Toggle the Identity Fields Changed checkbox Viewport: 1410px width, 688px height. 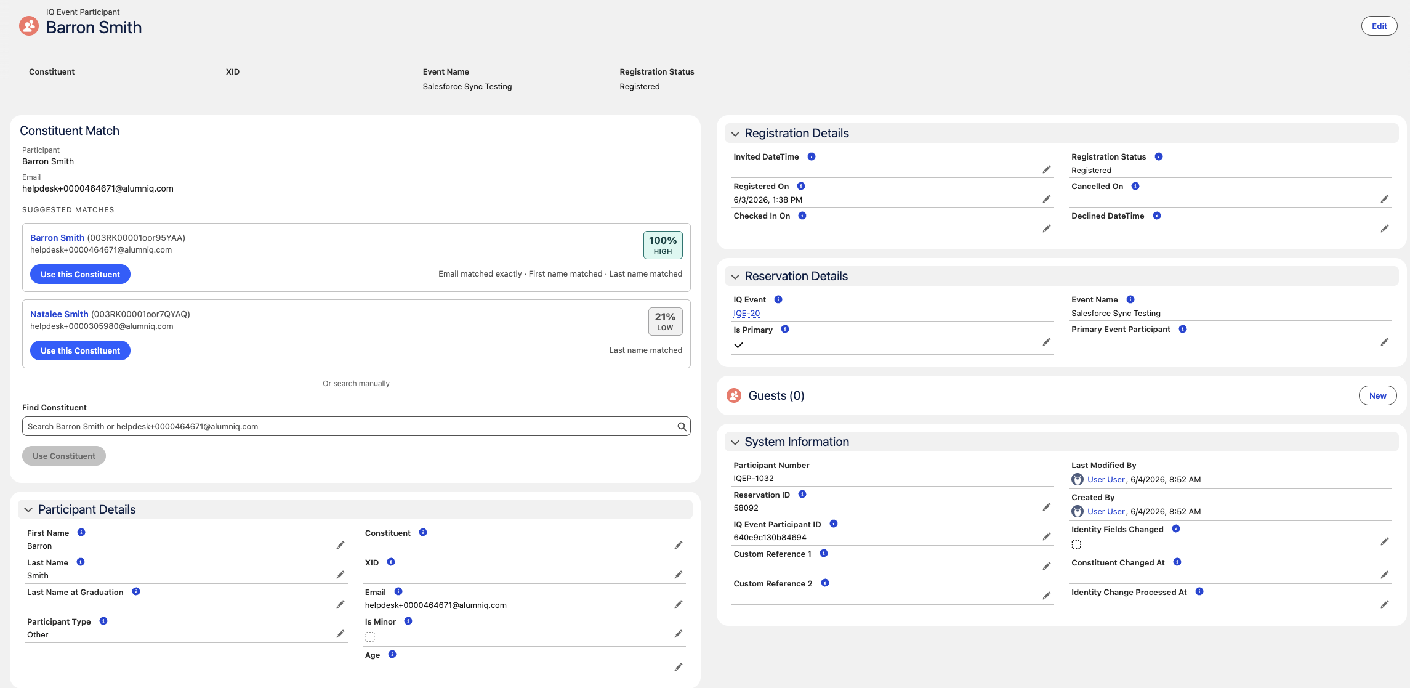[1076, 544]
